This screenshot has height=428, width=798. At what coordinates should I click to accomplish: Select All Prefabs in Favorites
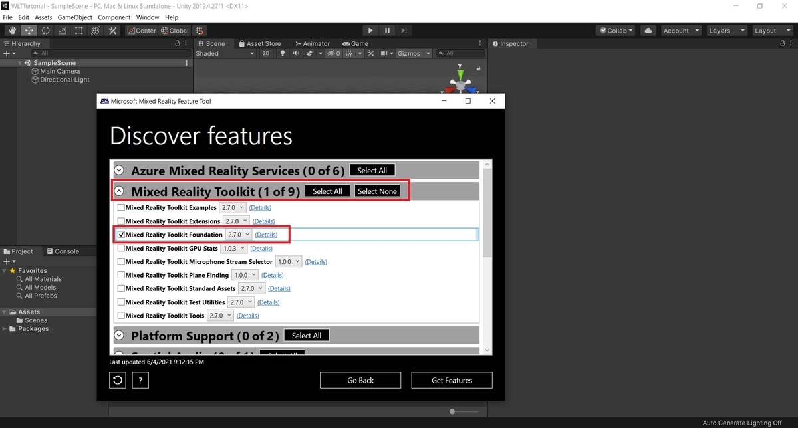(x=41, y=296)
